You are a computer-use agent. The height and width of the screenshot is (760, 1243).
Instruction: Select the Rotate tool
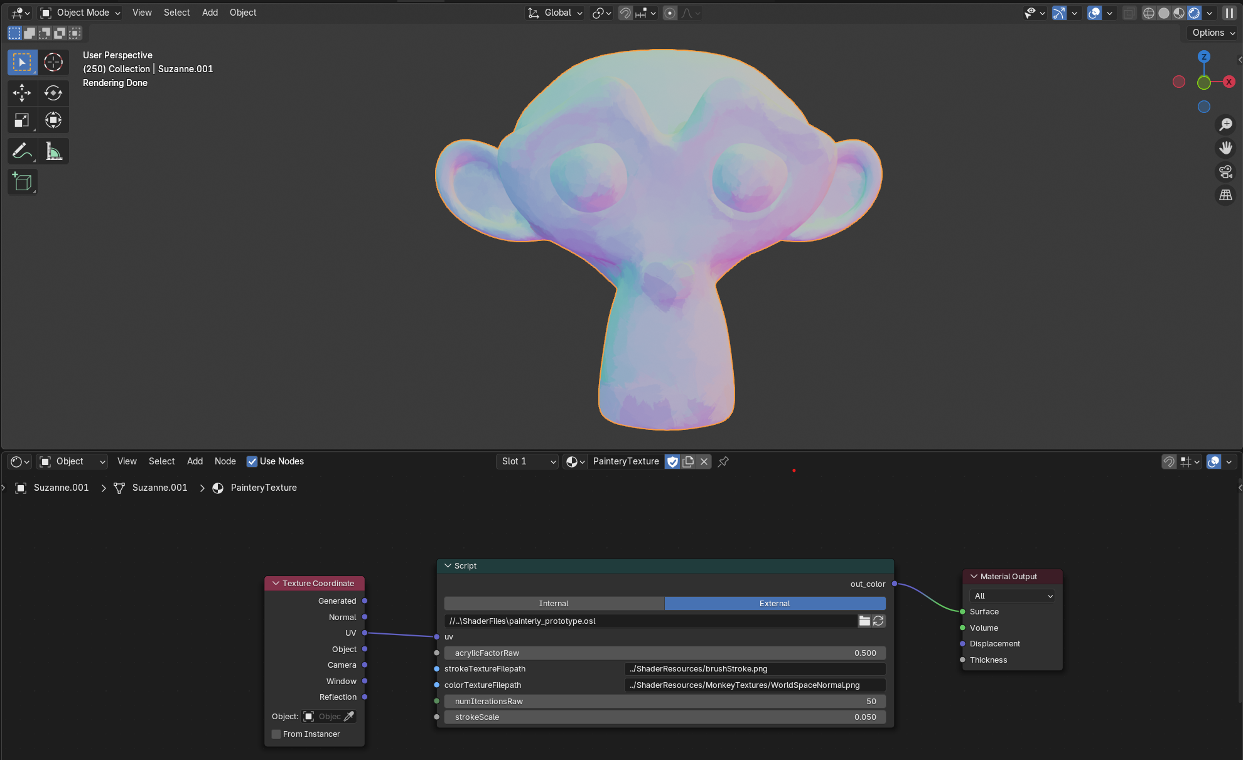coord(53,93)
